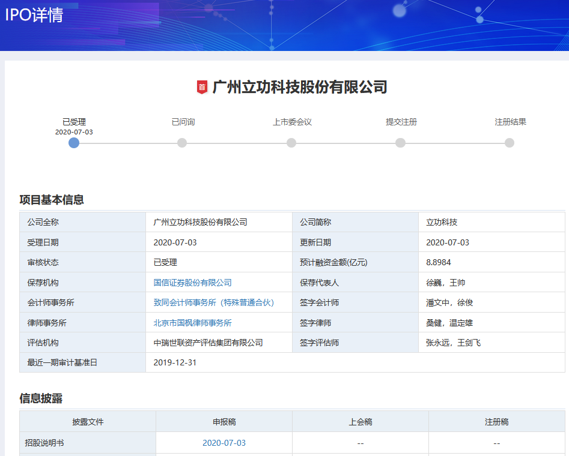
Task: Open the 北京市国枫律师事务所 law firm link
Action: point(193,323)
